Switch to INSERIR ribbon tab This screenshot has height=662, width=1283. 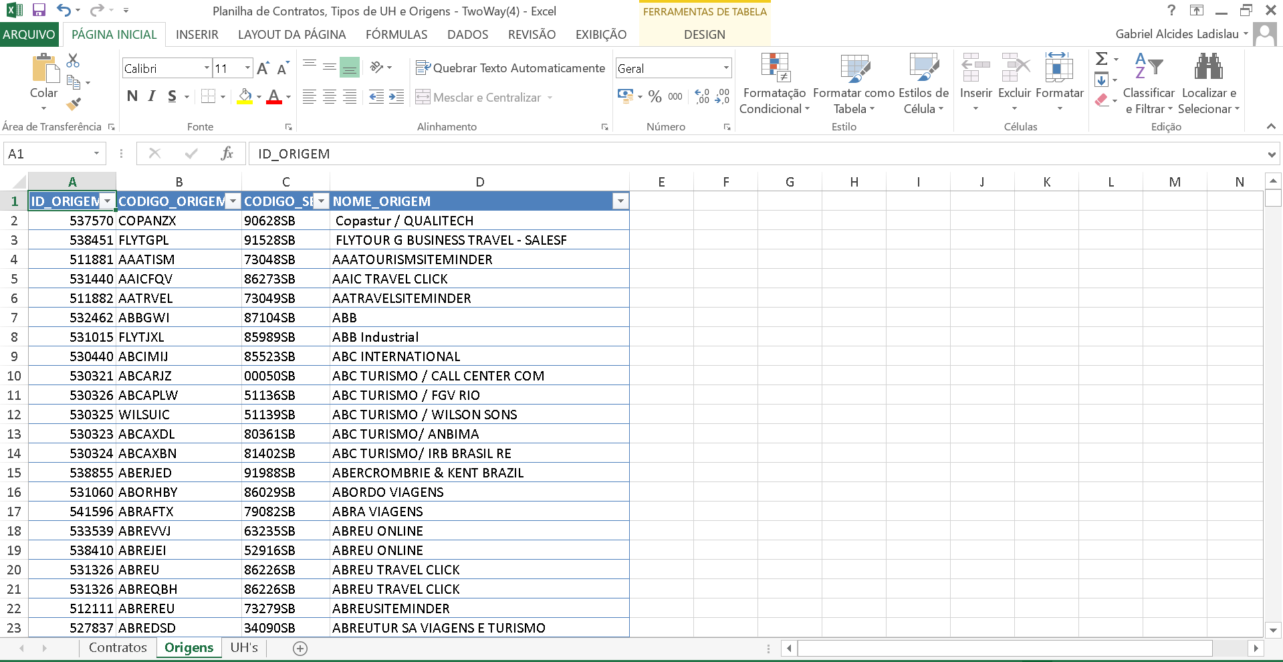click(197, 34)
